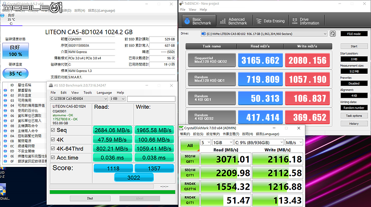
Task: Click Sequential Max(128 KB) QD32 task button
Action: click(212, 60)
